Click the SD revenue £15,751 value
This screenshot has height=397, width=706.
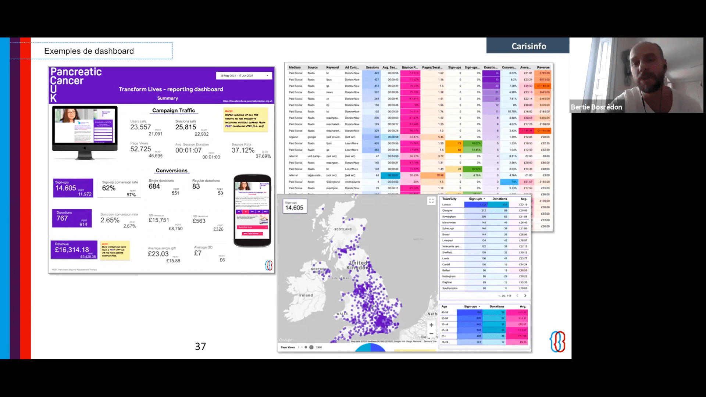coord(159,220)
